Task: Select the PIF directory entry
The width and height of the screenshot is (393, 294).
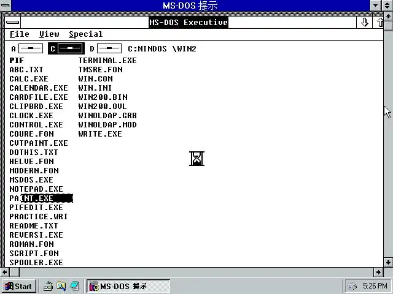Action: pyautogui.click(x=17, y=61)
